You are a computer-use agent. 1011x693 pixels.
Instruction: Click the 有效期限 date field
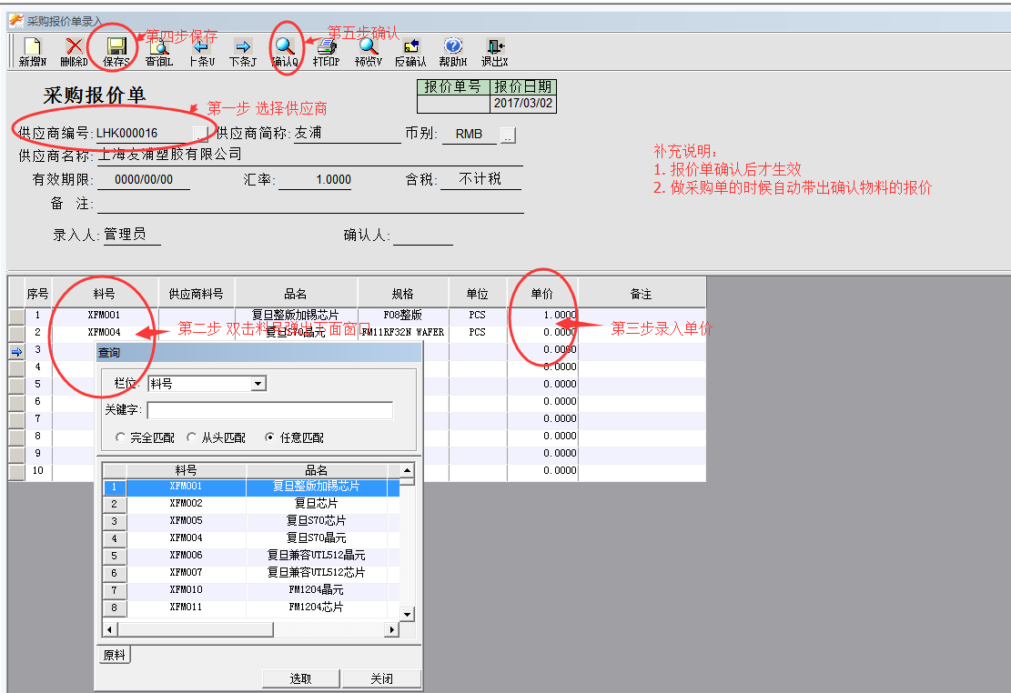[x=143, y=180]
